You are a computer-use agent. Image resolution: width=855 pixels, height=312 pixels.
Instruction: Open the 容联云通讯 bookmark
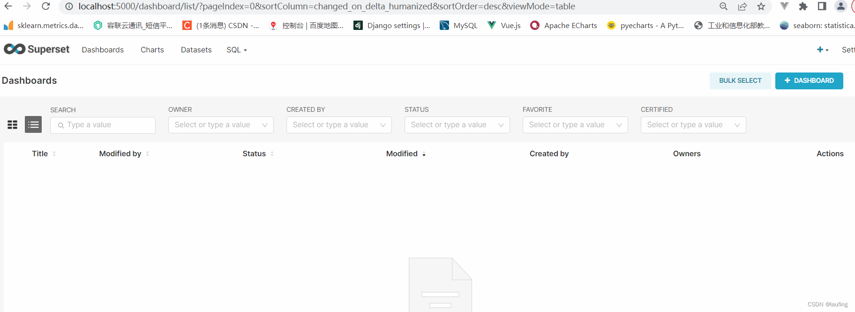(133, 25)
